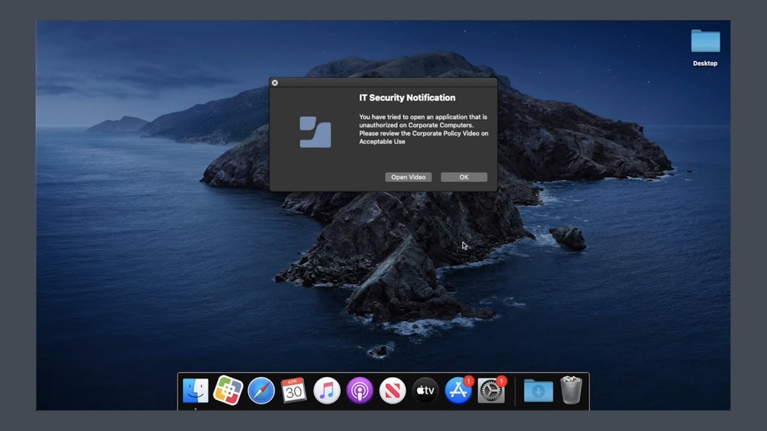Click the Open Video button
Viewport: 767px width, 431px height.
coord(408,177)
